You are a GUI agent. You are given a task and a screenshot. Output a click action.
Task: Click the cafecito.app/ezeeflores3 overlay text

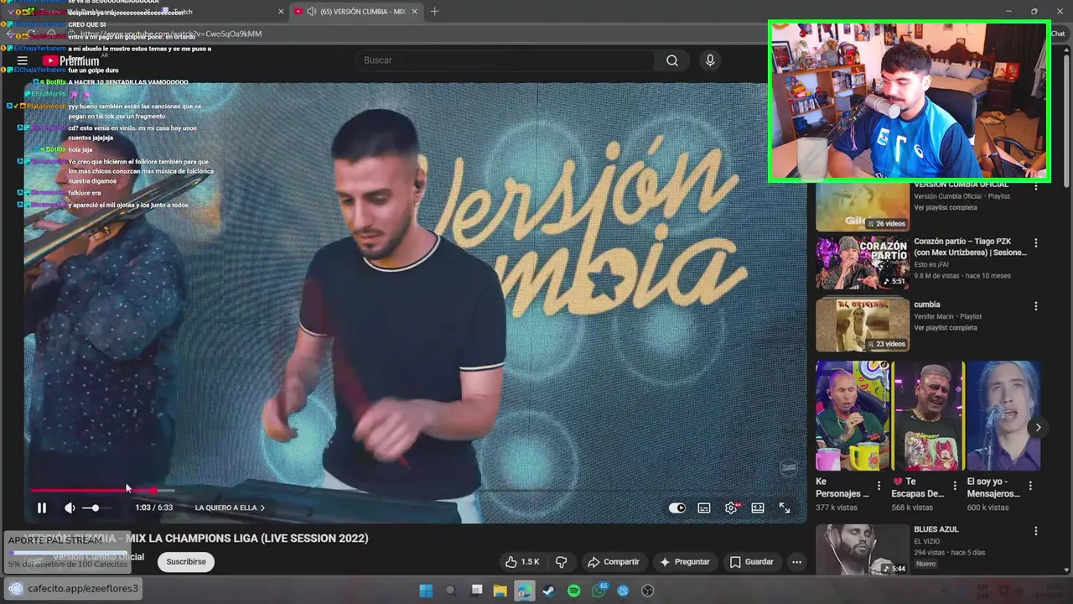point(82,588)
